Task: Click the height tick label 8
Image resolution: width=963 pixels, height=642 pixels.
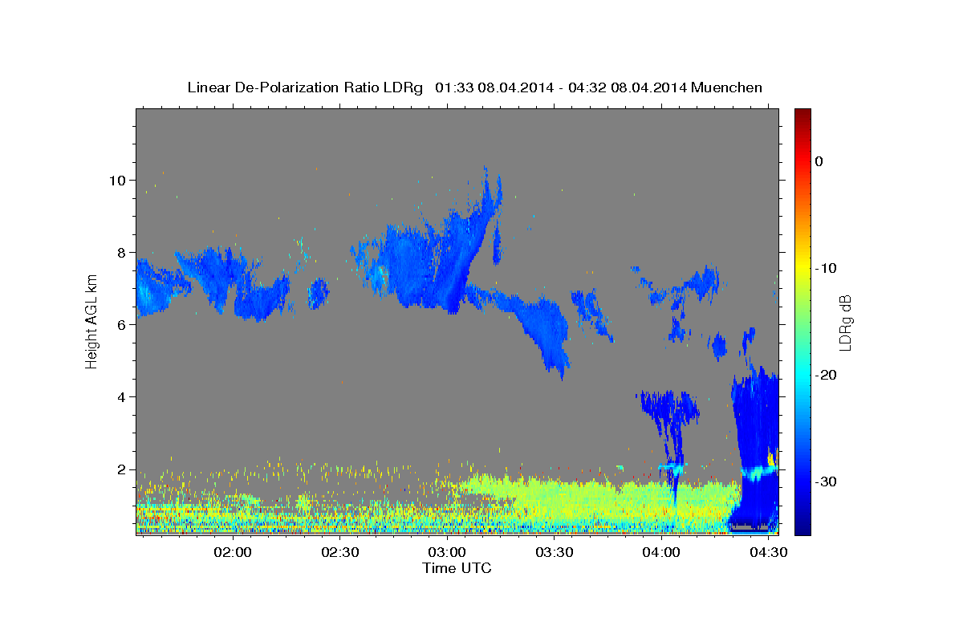Action: coord(122,252)
